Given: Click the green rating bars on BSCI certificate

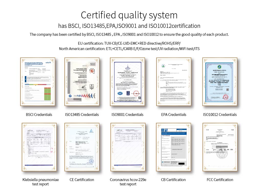Looking at the screenshot, I should click(x=48, y=94).
